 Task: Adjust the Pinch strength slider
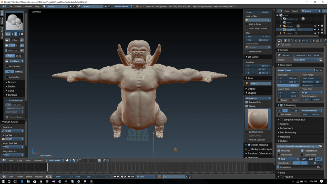15,56
